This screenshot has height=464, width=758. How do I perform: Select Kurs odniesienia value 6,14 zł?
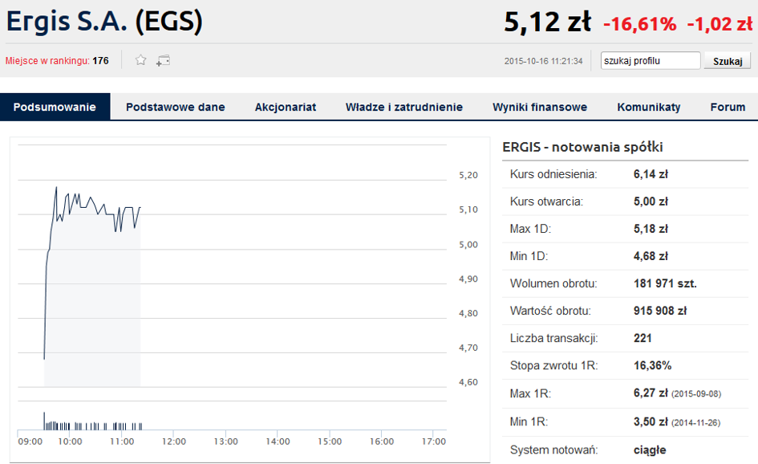pos(651,174)
